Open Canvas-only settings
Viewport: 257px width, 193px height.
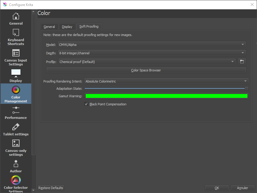coord(16,148)
